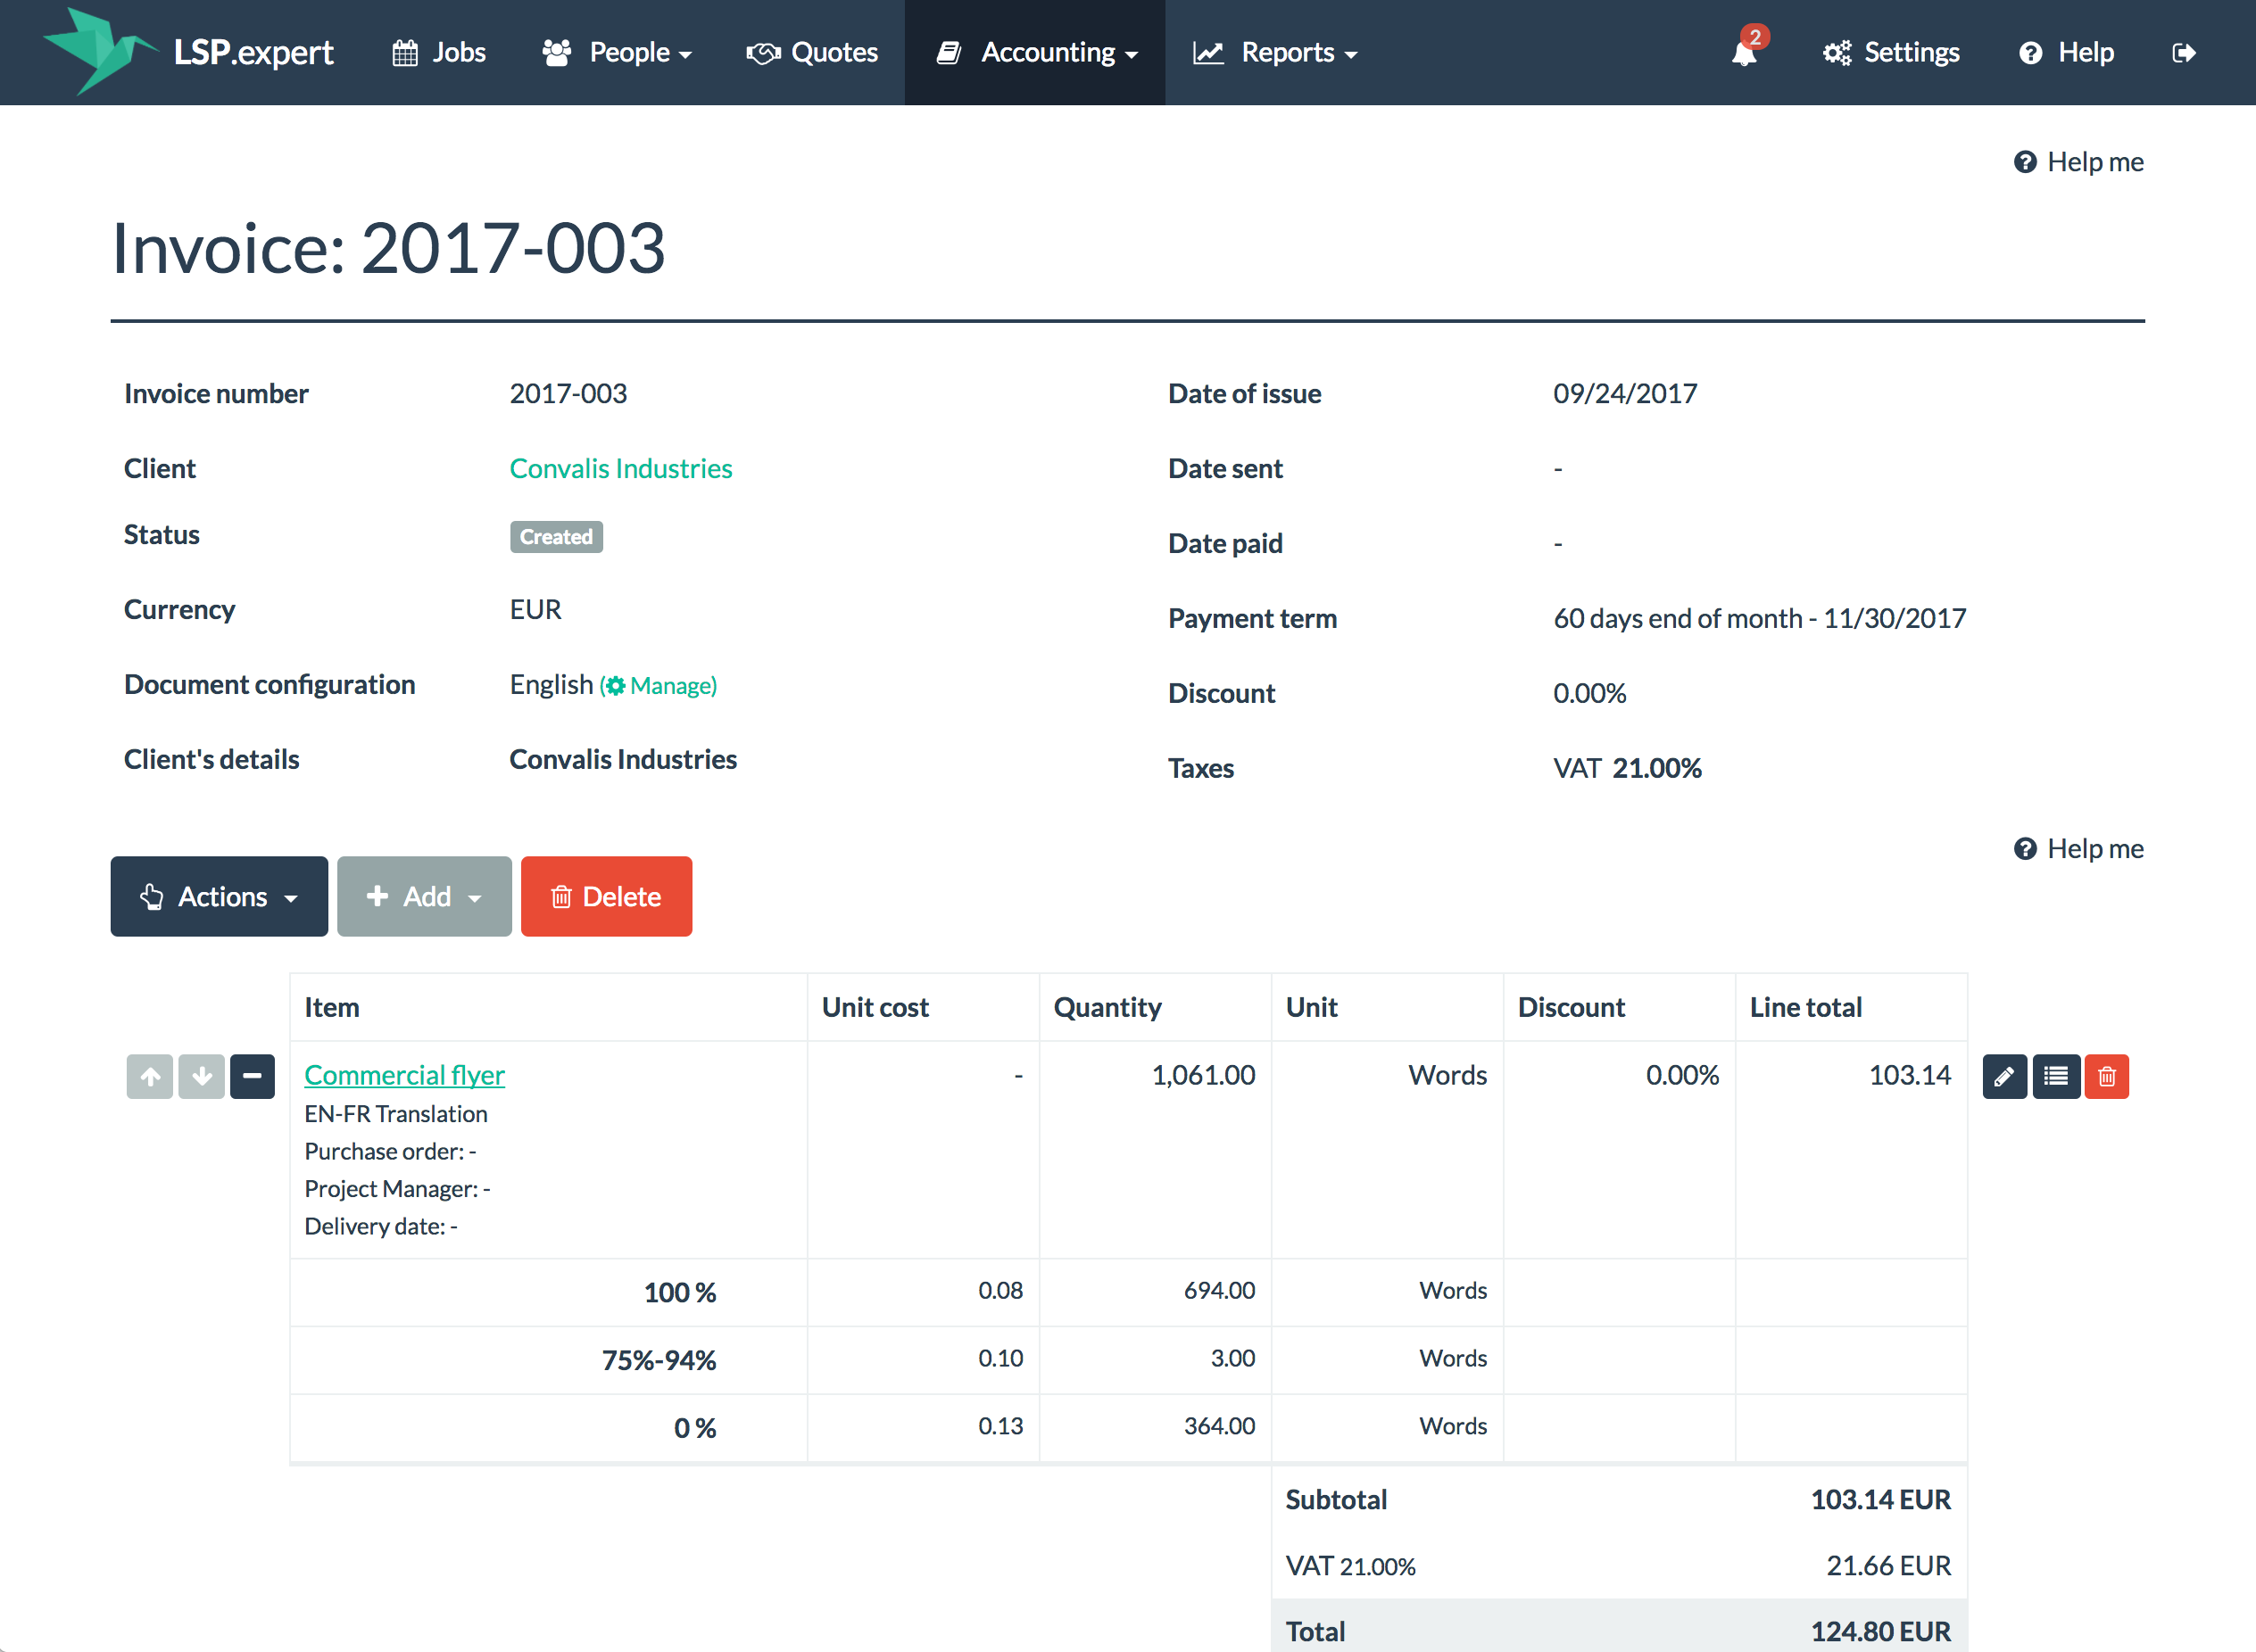The image size is (2256, 1652).
Task: Click the 75%-94% match row label
Action: (659, 1361)
